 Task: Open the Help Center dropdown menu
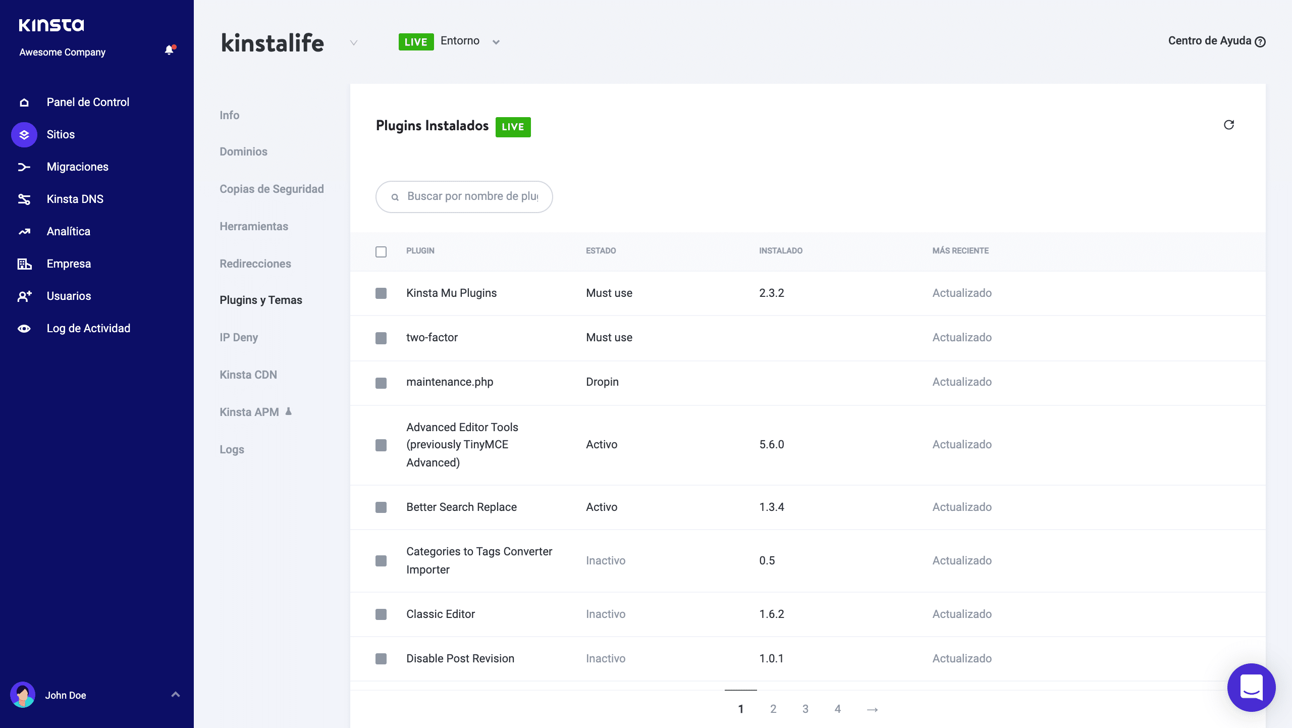1217,41
